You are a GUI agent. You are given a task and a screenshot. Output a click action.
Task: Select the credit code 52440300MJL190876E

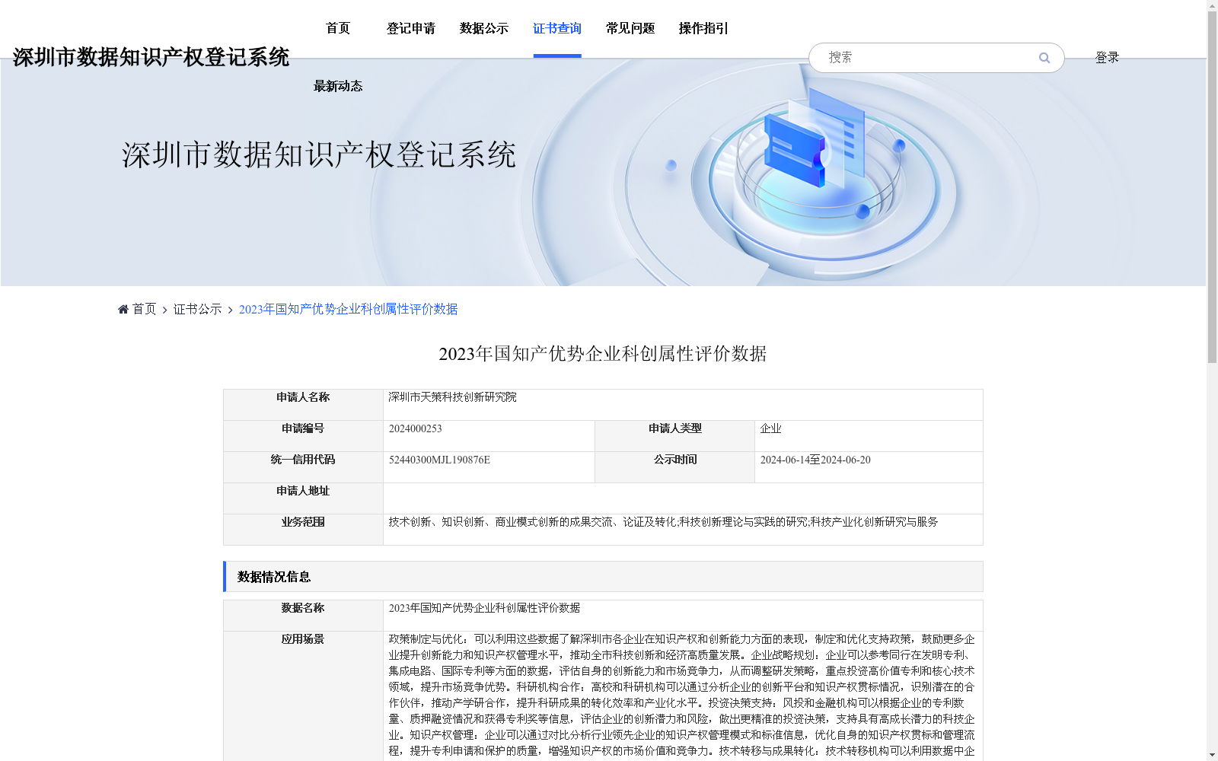pos(439,460)
